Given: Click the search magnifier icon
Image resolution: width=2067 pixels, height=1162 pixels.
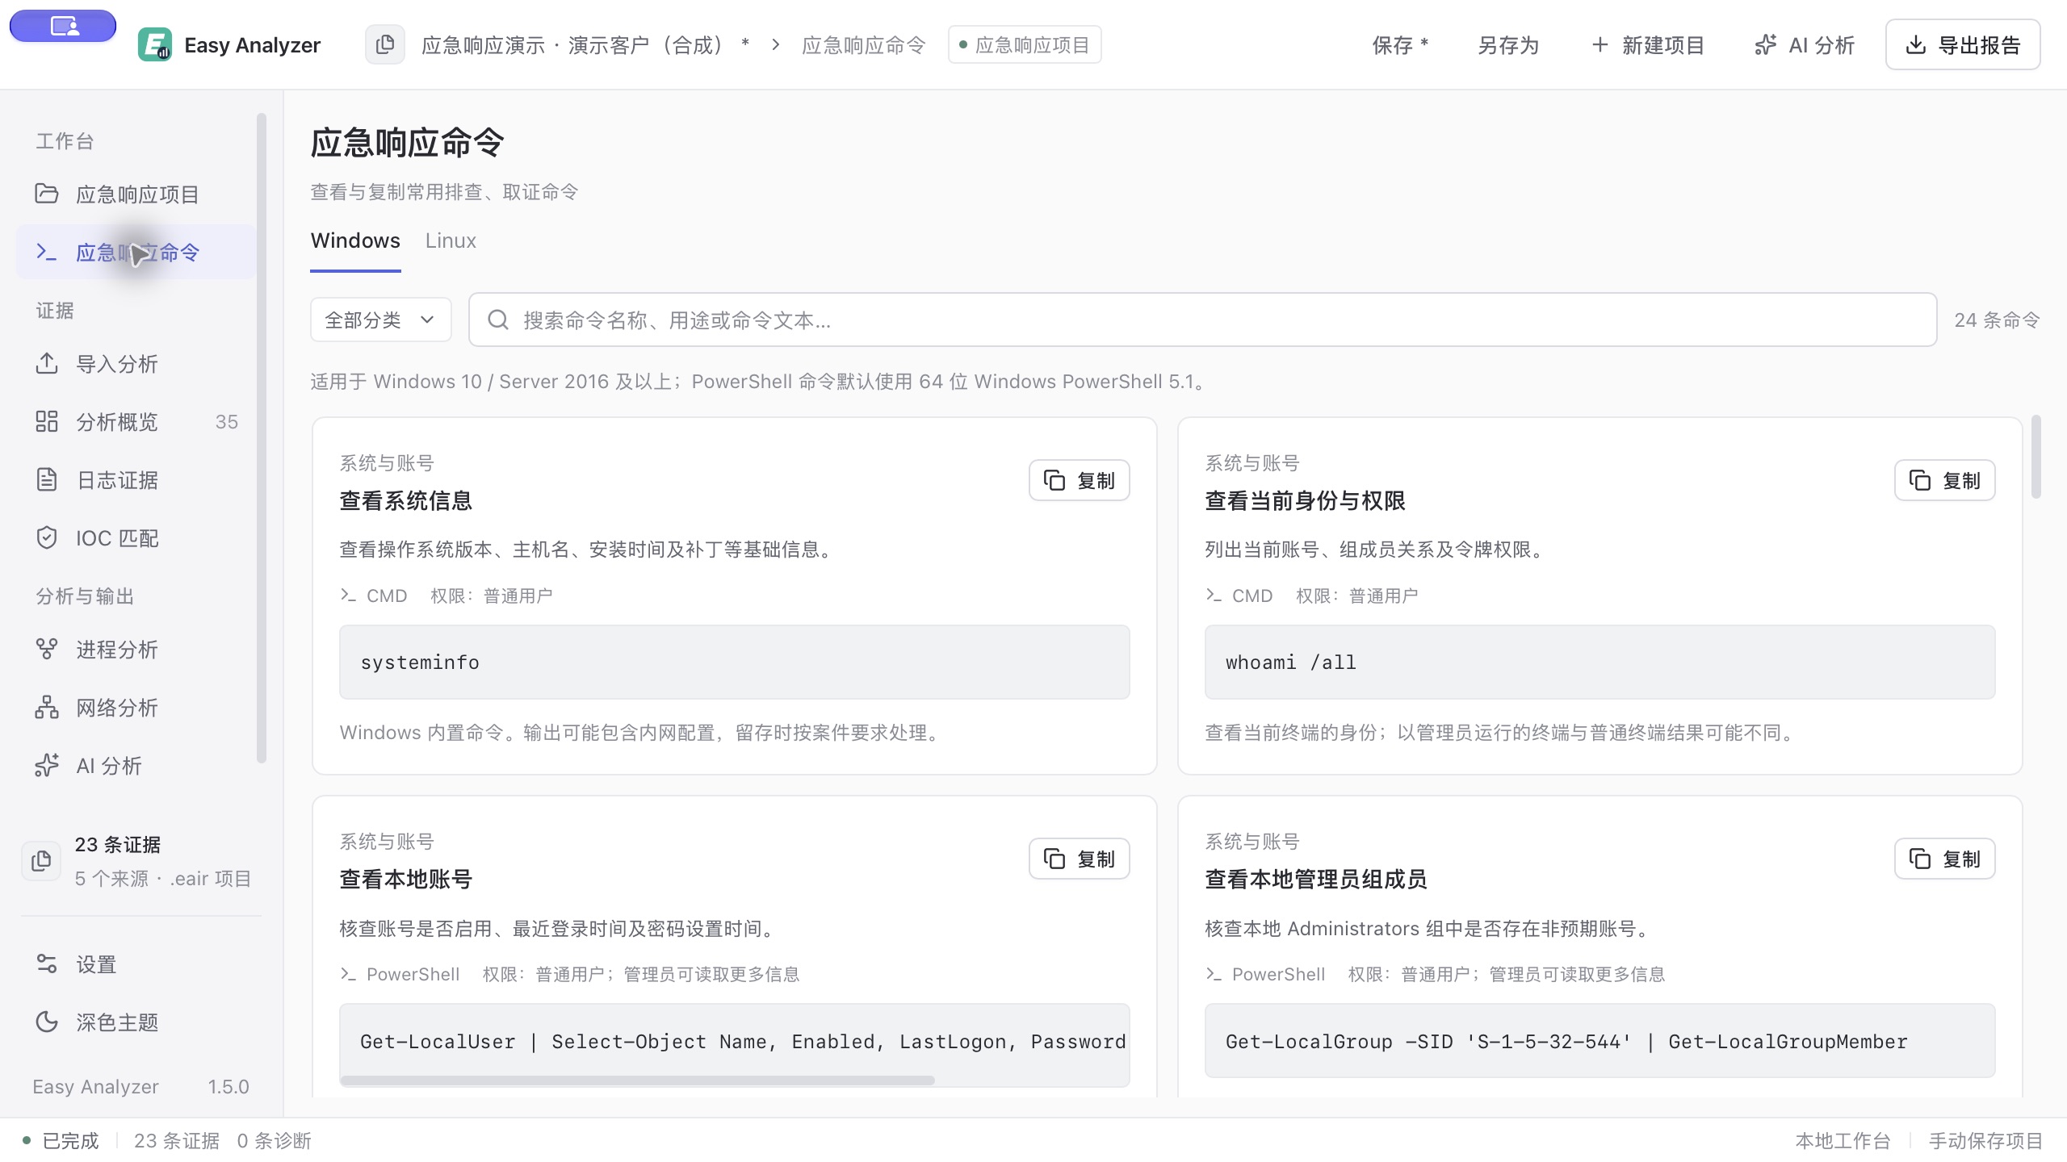Looking at the screenshot, I should point(498,320).
